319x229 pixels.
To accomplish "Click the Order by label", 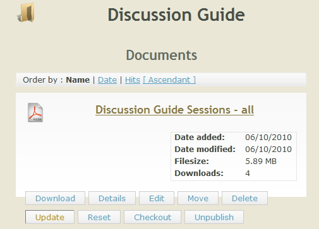I will (x=43, y=80).
